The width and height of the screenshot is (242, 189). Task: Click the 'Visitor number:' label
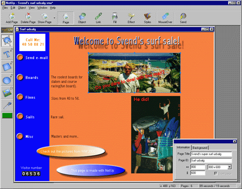point(31,168)
